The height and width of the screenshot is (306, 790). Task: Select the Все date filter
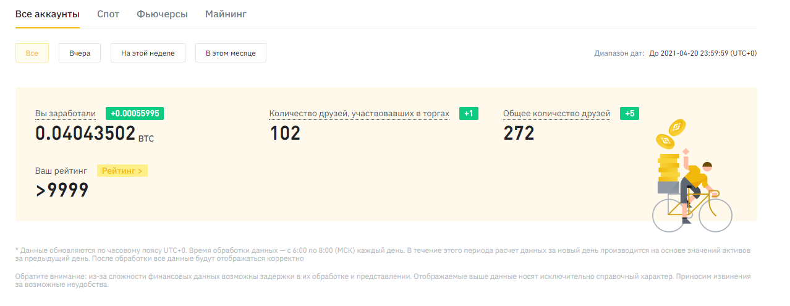click(32, 53)
